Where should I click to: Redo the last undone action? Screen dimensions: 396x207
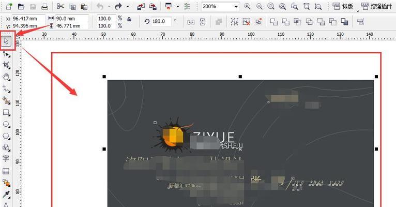pyautogui.click(x=118, y=6)
